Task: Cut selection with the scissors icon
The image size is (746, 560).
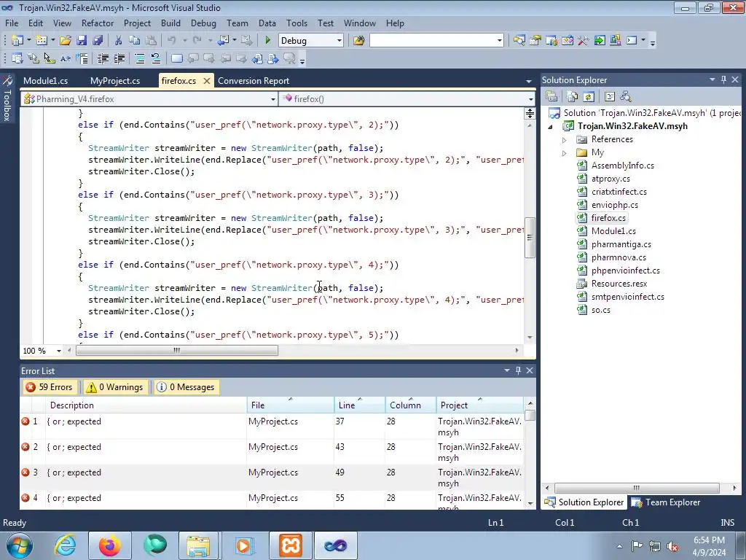Action: click(x=119, y=41)
